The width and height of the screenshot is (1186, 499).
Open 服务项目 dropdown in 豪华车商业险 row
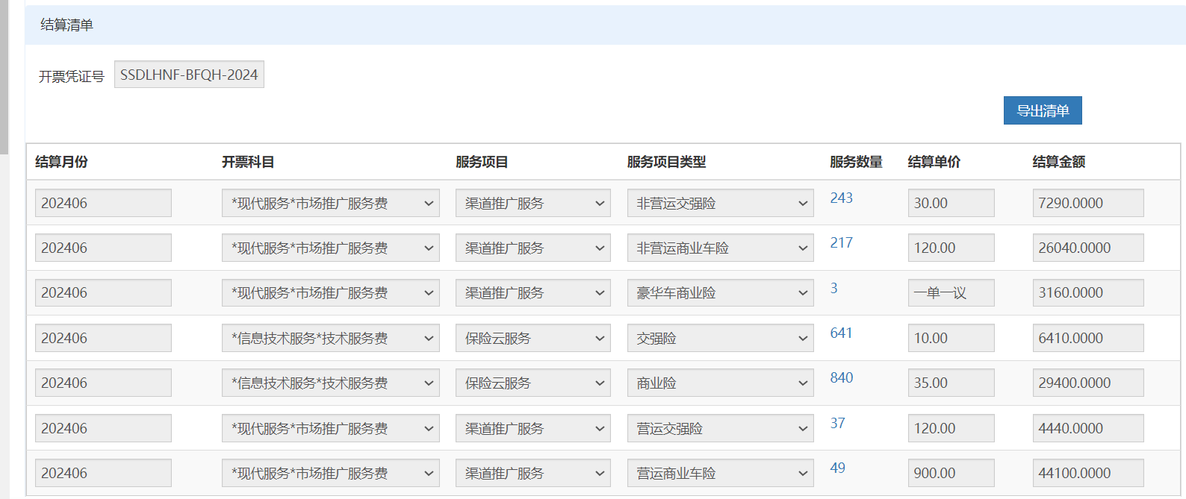tap(533, 293)
